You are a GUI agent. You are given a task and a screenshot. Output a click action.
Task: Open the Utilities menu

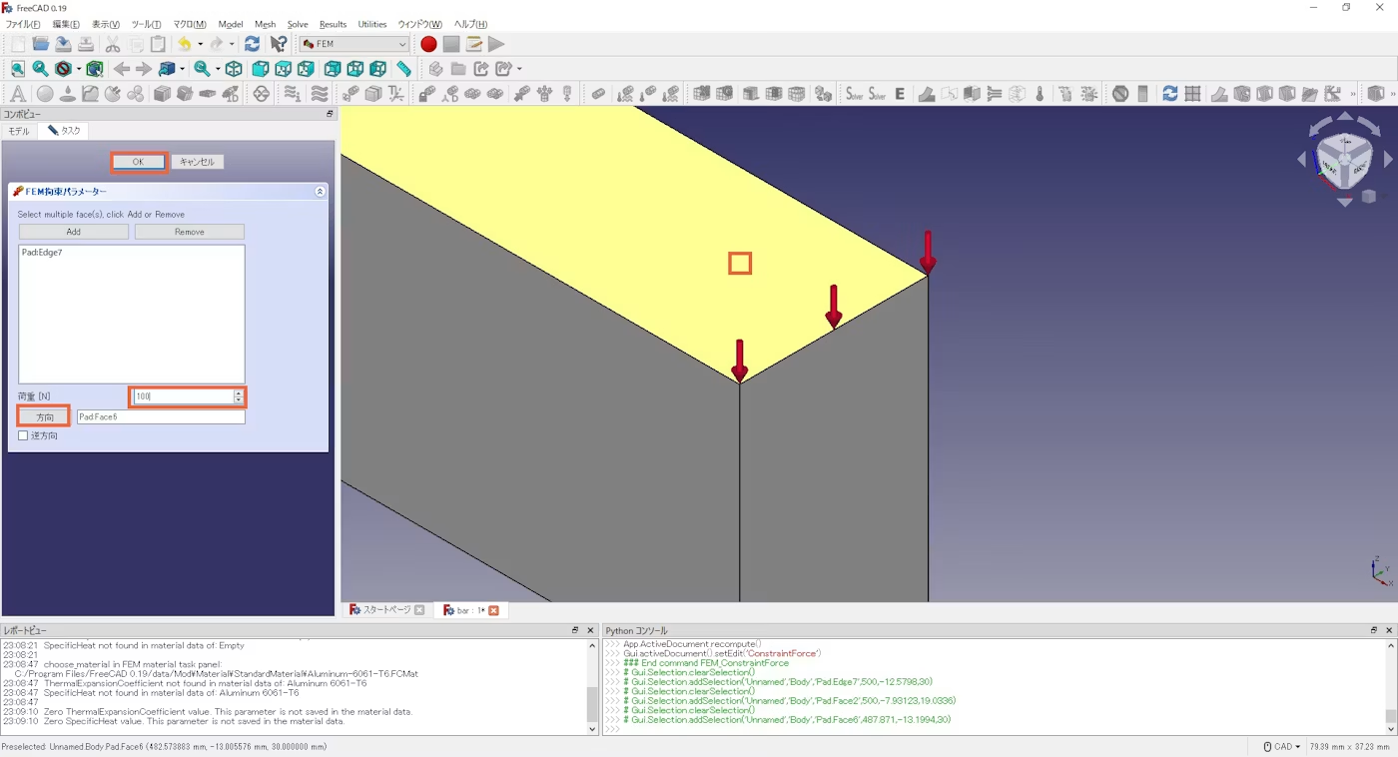coord(372,24)
